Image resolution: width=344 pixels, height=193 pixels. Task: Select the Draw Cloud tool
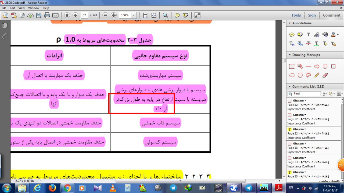[x=292, y=75]
